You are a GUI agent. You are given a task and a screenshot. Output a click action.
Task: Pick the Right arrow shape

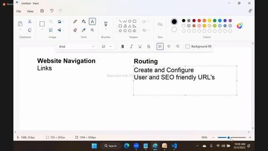click(x=134, y=31)
